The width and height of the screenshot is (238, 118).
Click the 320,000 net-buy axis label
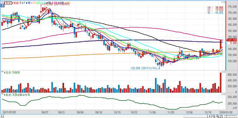233,97
